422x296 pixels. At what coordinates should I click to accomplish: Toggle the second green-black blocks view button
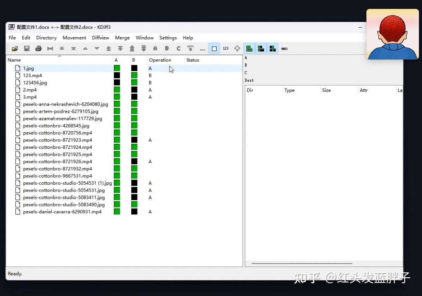261,48
